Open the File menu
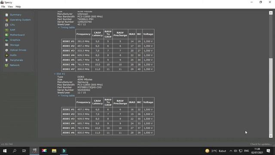The height and width of the screenshot is (155, 275). 3,7
